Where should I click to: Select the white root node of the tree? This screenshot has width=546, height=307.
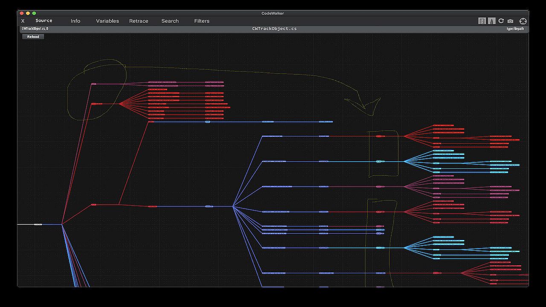(x=38, y=224)
